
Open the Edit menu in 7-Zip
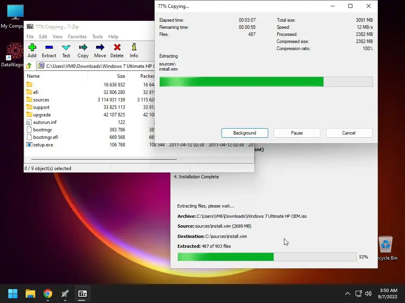43,37
